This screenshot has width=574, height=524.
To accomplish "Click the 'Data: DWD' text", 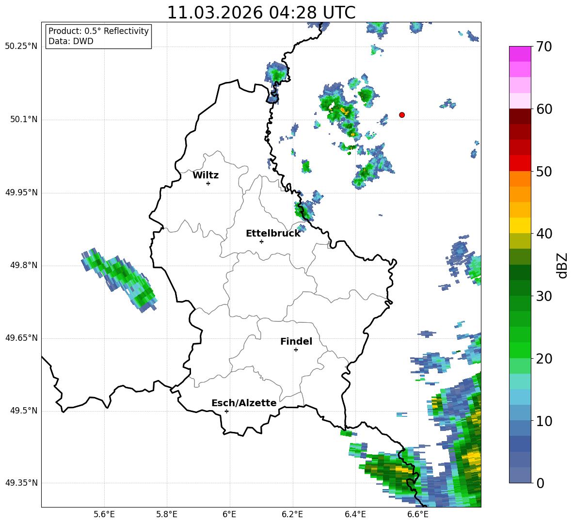I will pos(71,41).
